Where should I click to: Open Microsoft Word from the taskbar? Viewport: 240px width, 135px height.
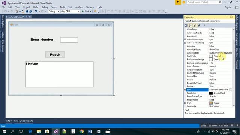pos(90,132)
